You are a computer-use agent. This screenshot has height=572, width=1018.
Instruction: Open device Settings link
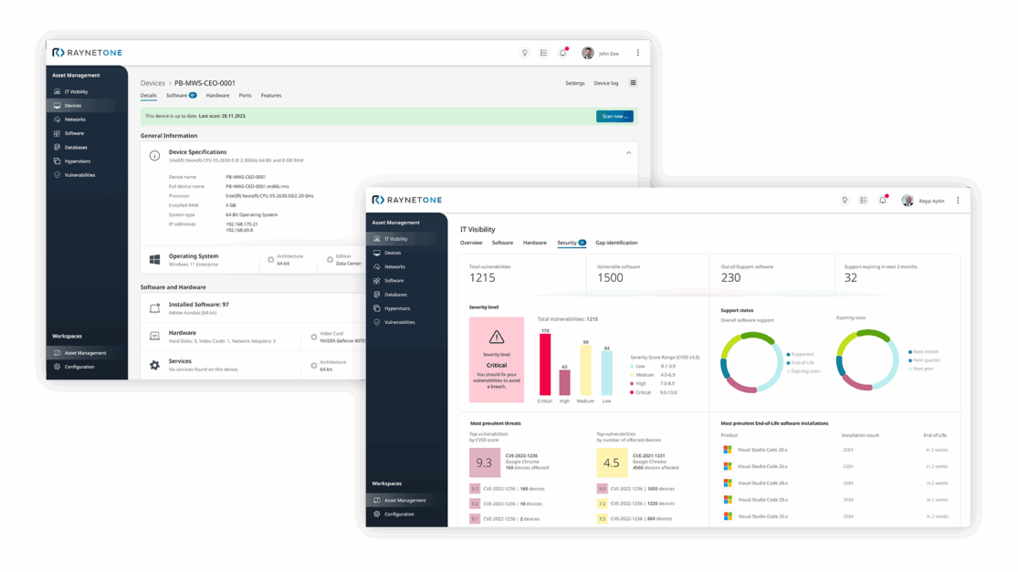[x=574, y=83]
